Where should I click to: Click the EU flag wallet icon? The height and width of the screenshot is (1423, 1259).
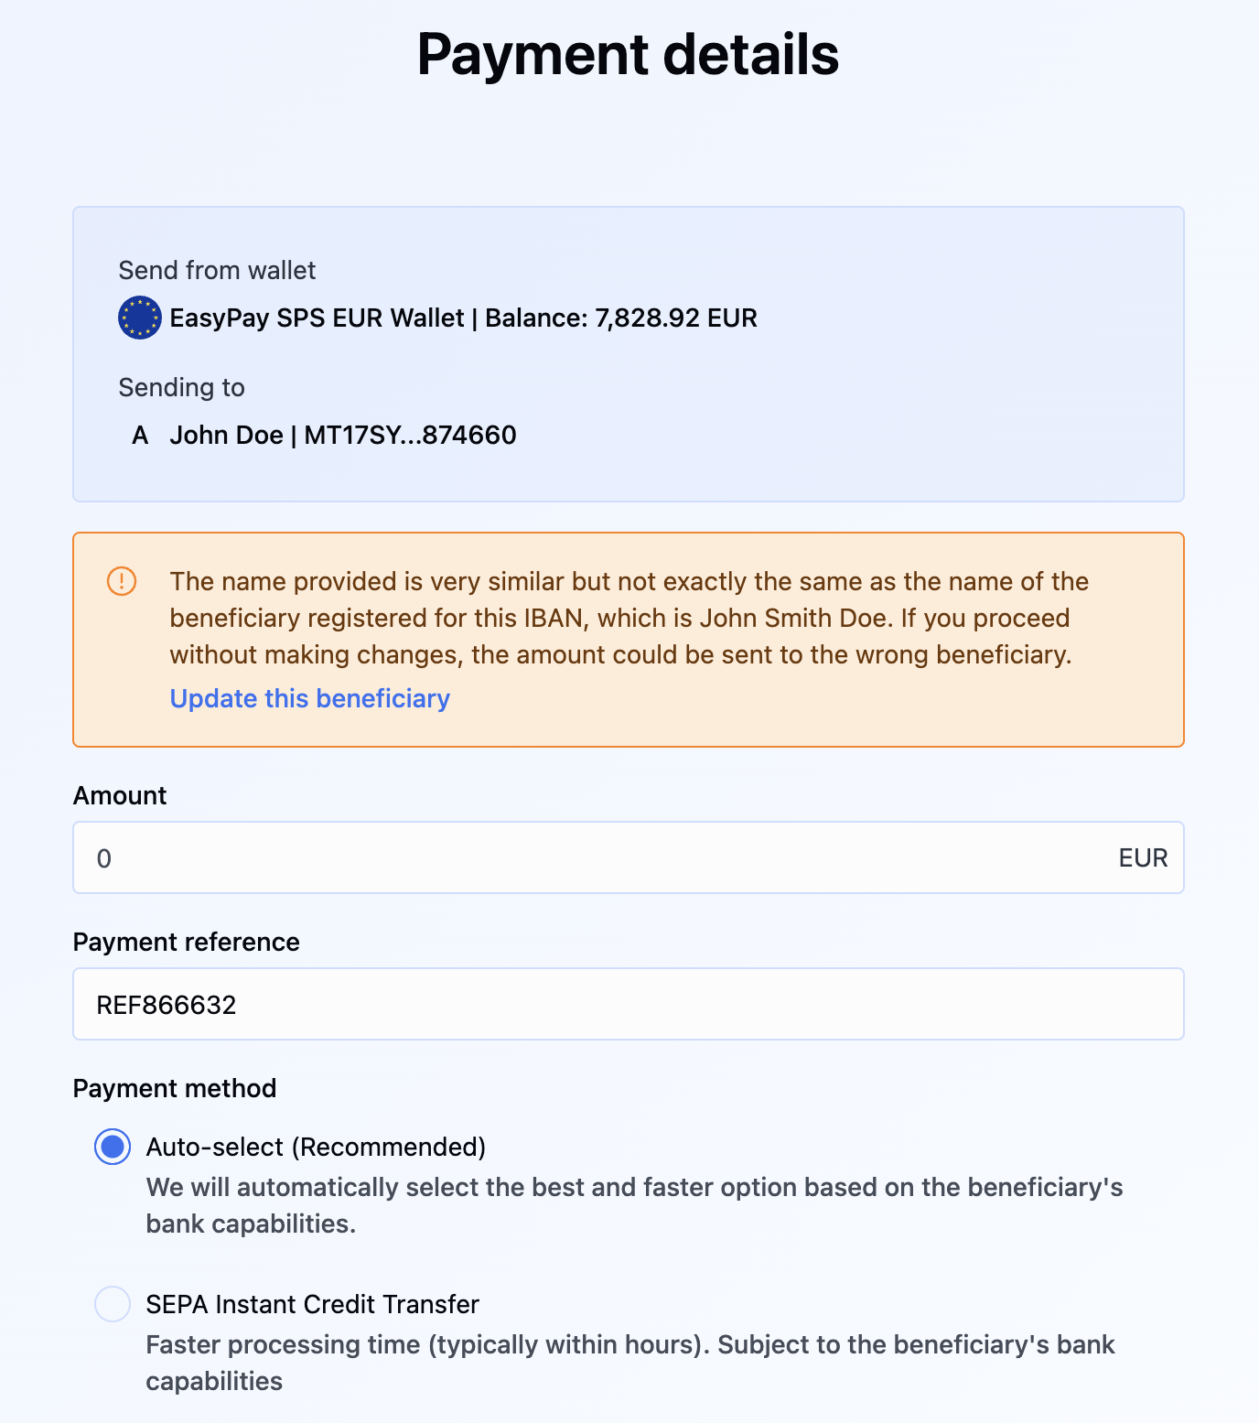140,318
